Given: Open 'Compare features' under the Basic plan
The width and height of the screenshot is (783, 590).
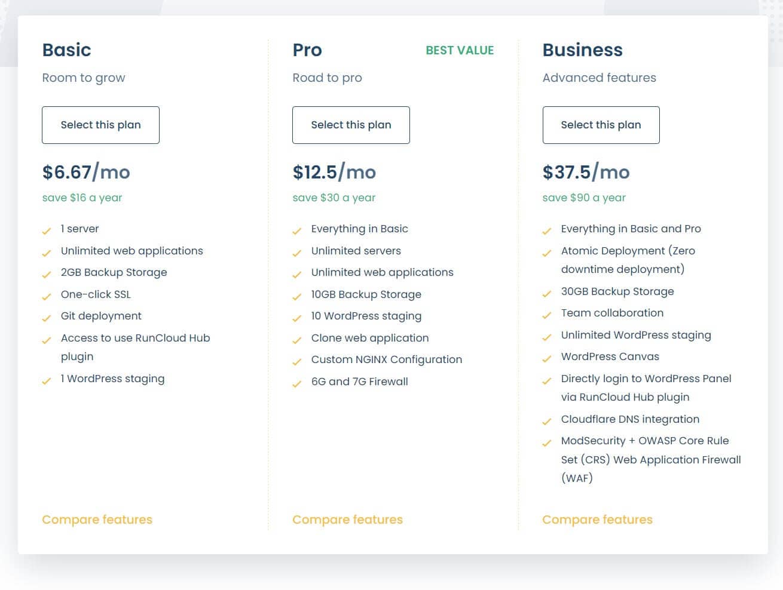Looking at the screenshot, I should pos(97,520).
